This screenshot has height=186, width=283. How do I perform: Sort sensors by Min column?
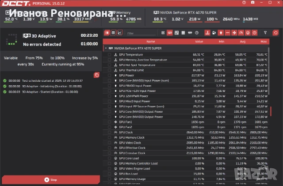tap(222, 42)
